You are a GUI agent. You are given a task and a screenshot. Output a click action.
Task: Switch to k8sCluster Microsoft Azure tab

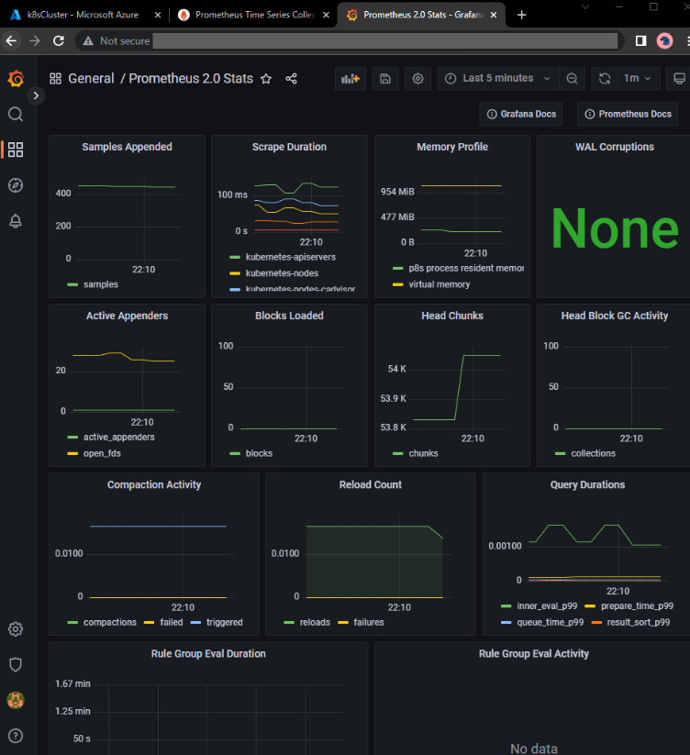pos(84,15)
